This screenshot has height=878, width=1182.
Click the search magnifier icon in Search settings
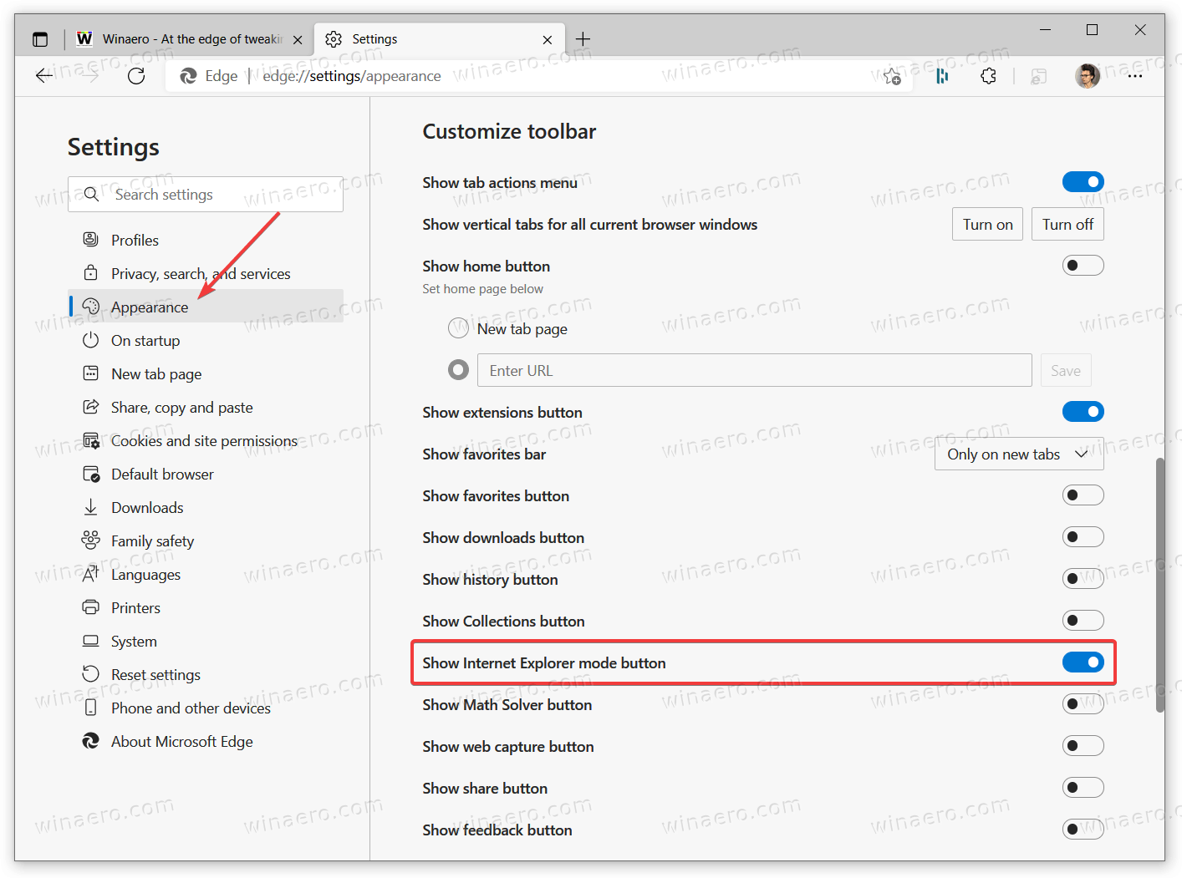coord(91,194)
